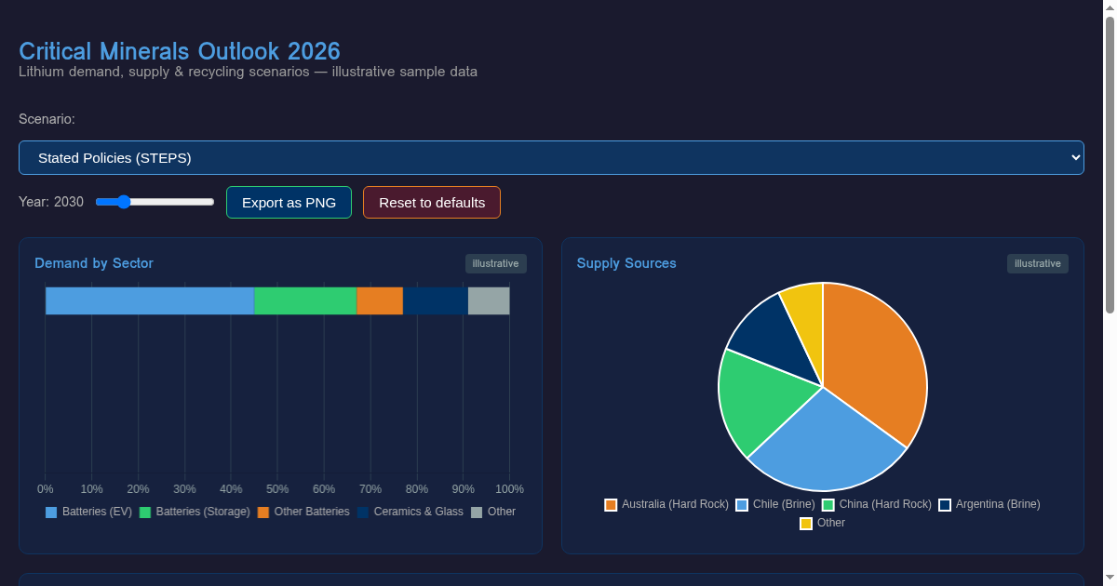Toggle Batteries (EV) legend item
The image size is (1117, 586).
point(88,512)
